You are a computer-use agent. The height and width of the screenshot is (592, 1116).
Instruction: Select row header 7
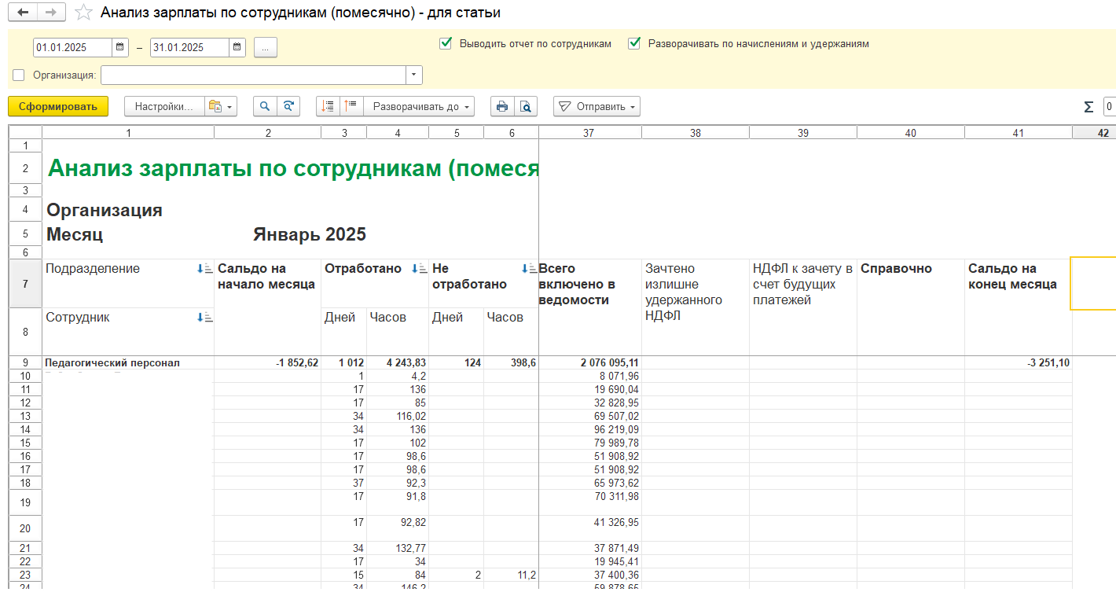pyautogui.click(x=25, y=283)
